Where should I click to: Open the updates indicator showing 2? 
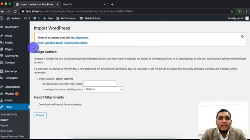pos(27,18)
